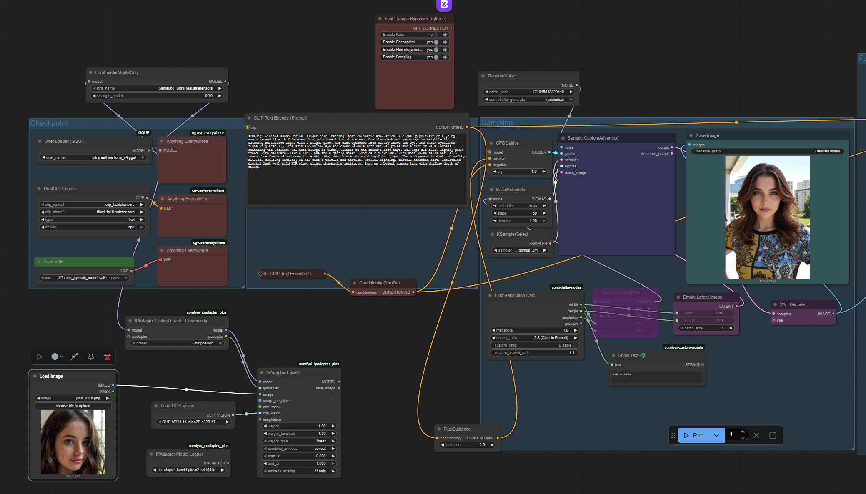Expand the Run button dropdown chevron
Screen dimensions: 866x494
(x=716, y=435)
